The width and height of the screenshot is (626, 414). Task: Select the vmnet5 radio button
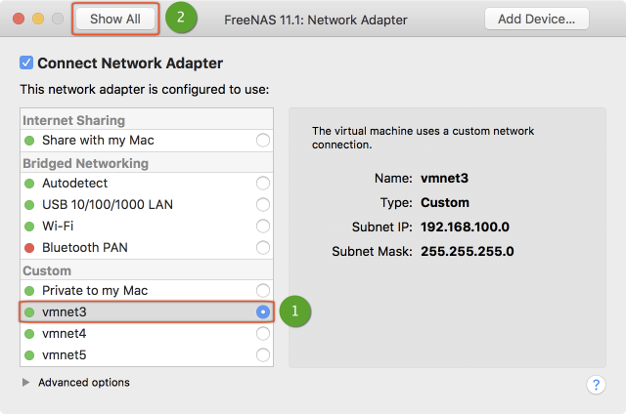(x=262, y=355)
